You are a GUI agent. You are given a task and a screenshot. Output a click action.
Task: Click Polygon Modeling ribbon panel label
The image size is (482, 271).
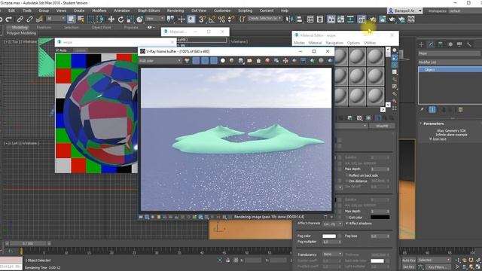[x=21, y=33]
